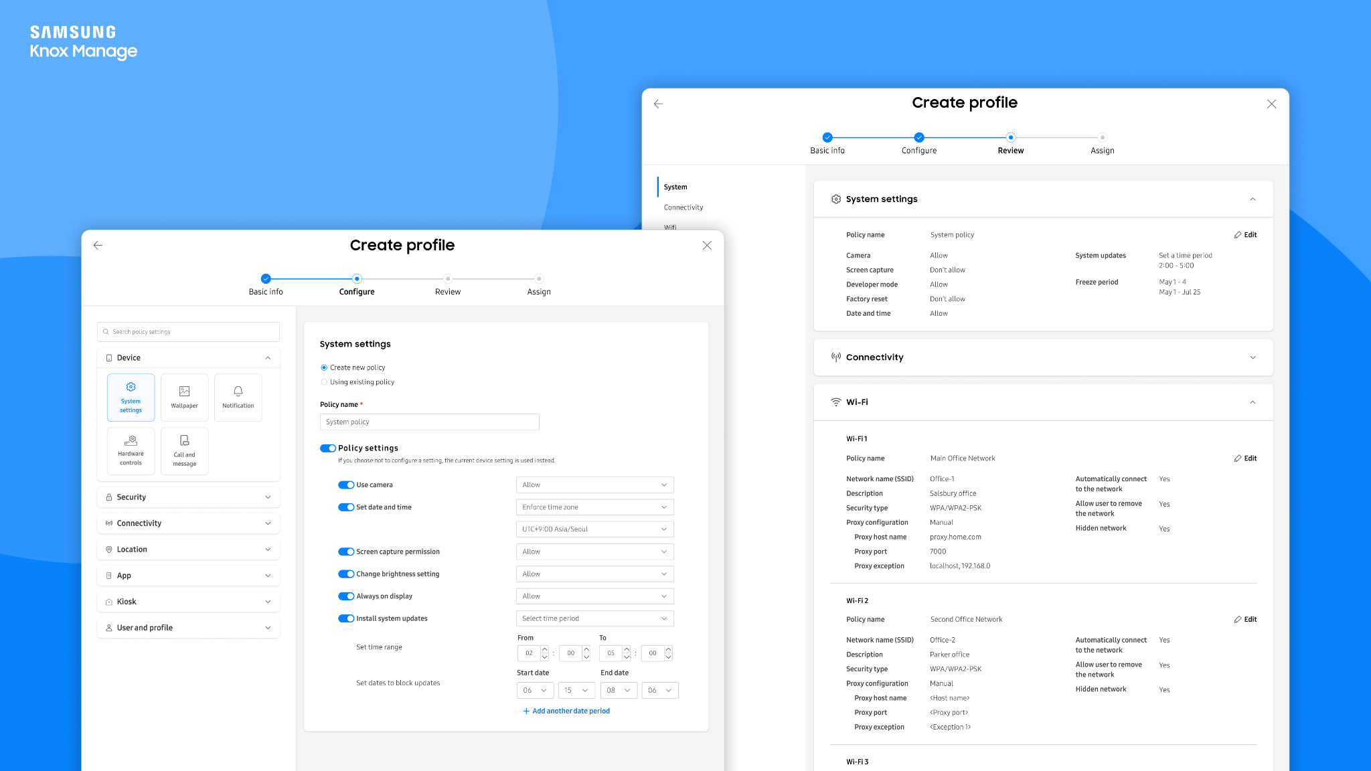Select Using existing policy radio button

(x=324, y=382)
